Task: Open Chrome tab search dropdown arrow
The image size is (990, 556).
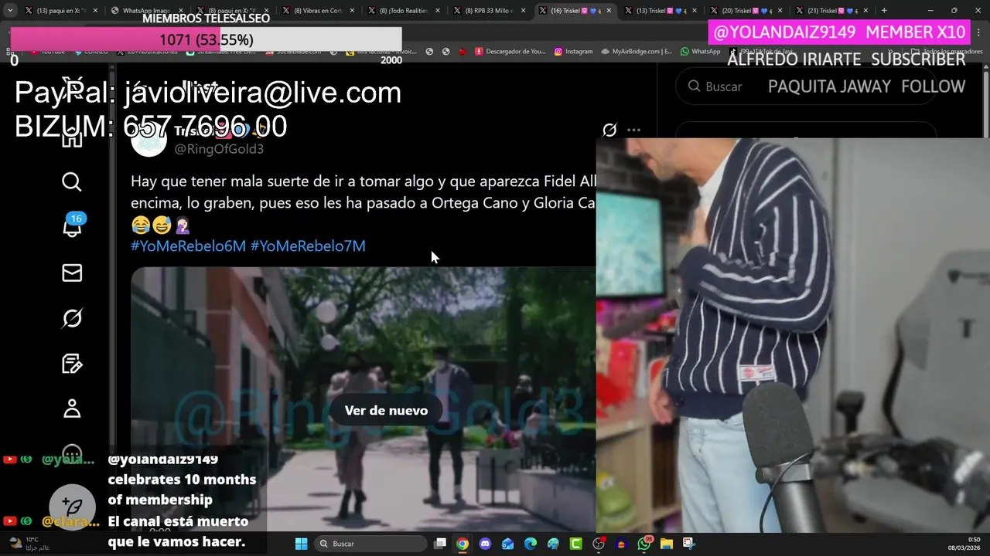Action: (x=10, y=11)
